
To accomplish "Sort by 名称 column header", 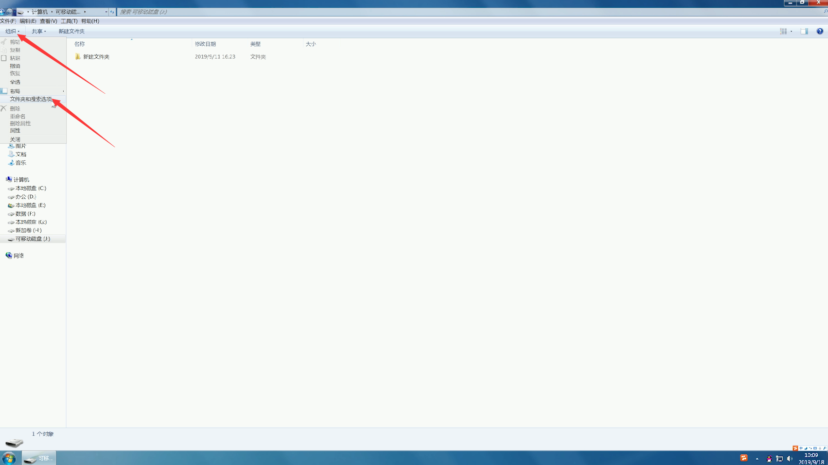I will tap(79, 44).
